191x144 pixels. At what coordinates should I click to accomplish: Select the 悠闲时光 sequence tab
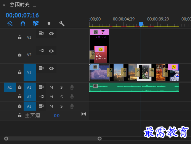point(19,5)
